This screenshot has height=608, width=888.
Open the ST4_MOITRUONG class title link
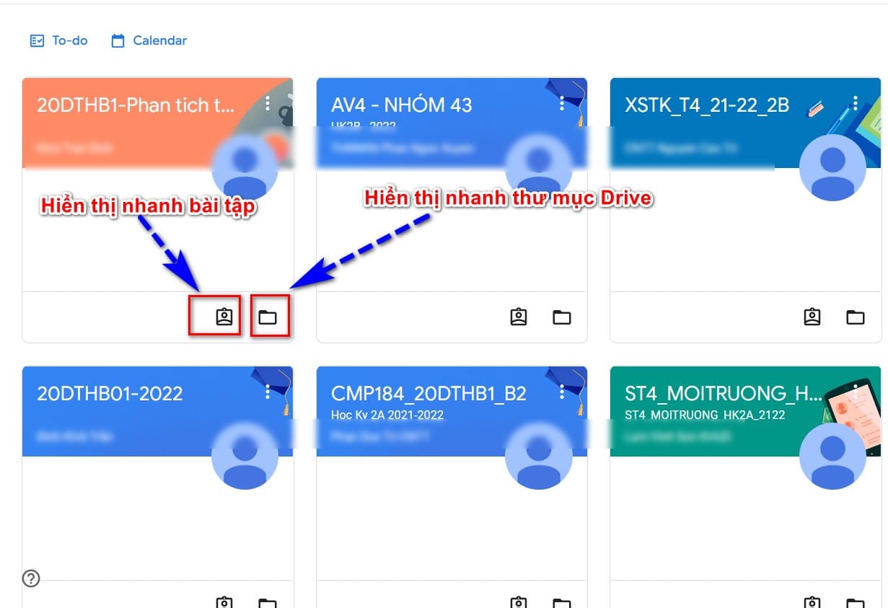coord(724,394)
